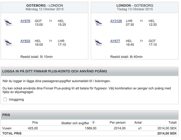
Task: Click the arrow icon between LHR and HEL
Action: coord(141,21)
